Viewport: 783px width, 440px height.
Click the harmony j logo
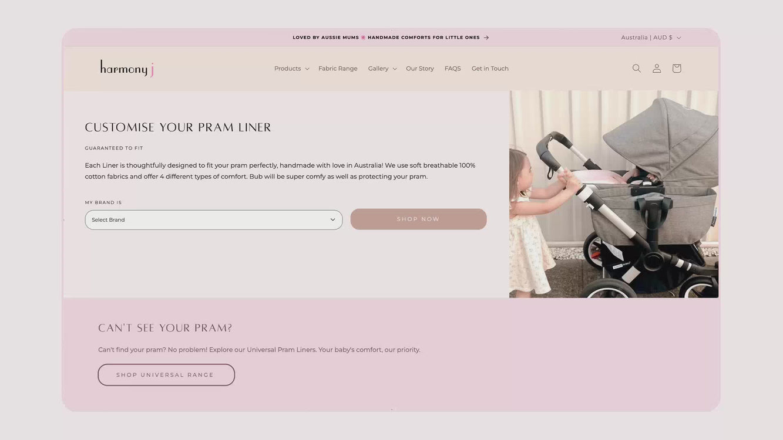(127, 69)
